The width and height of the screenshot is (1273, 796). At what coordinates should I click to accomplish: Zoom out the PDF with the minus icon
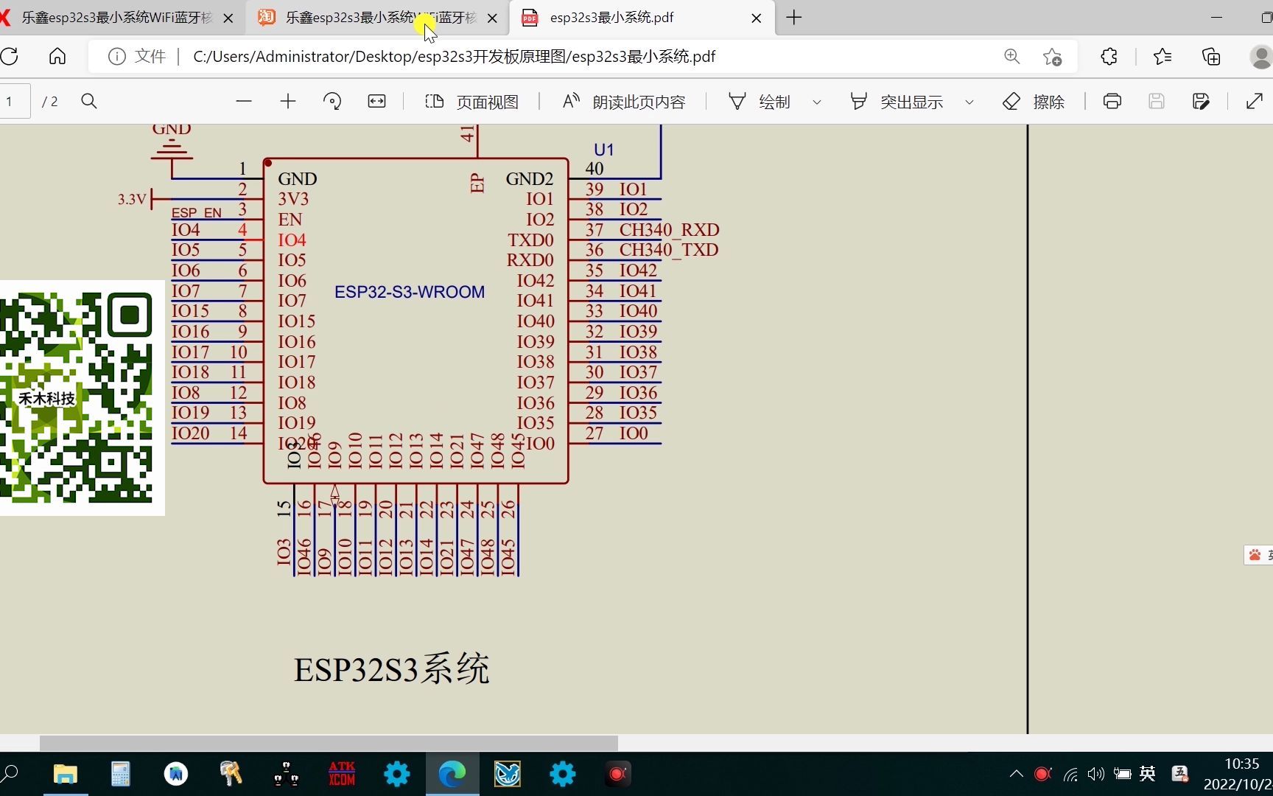(244, 102)
